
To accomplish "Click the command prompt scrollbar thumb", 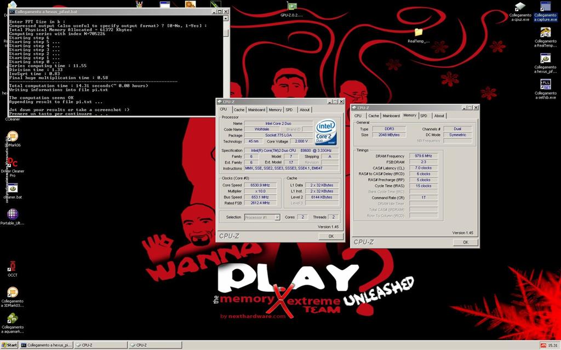I will point(226,32).
